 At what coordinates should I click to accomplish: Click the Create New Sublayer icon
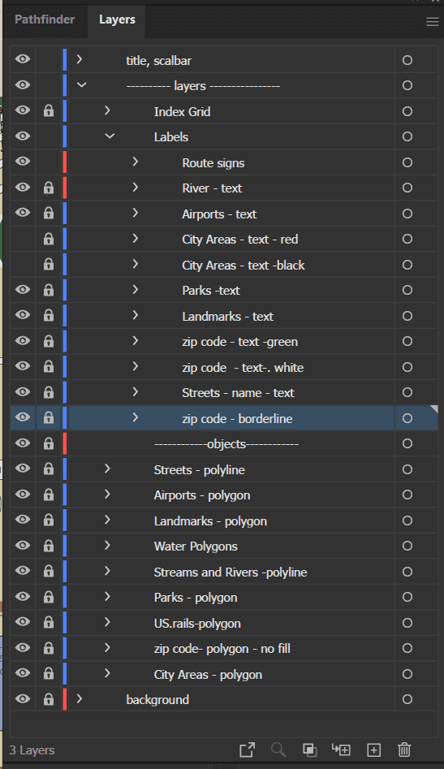(341, 750)
